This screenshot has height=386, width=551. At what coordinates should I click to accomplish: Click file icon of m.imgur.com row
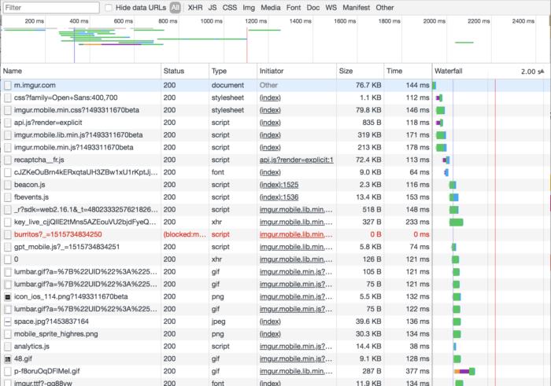click(8, 85)
